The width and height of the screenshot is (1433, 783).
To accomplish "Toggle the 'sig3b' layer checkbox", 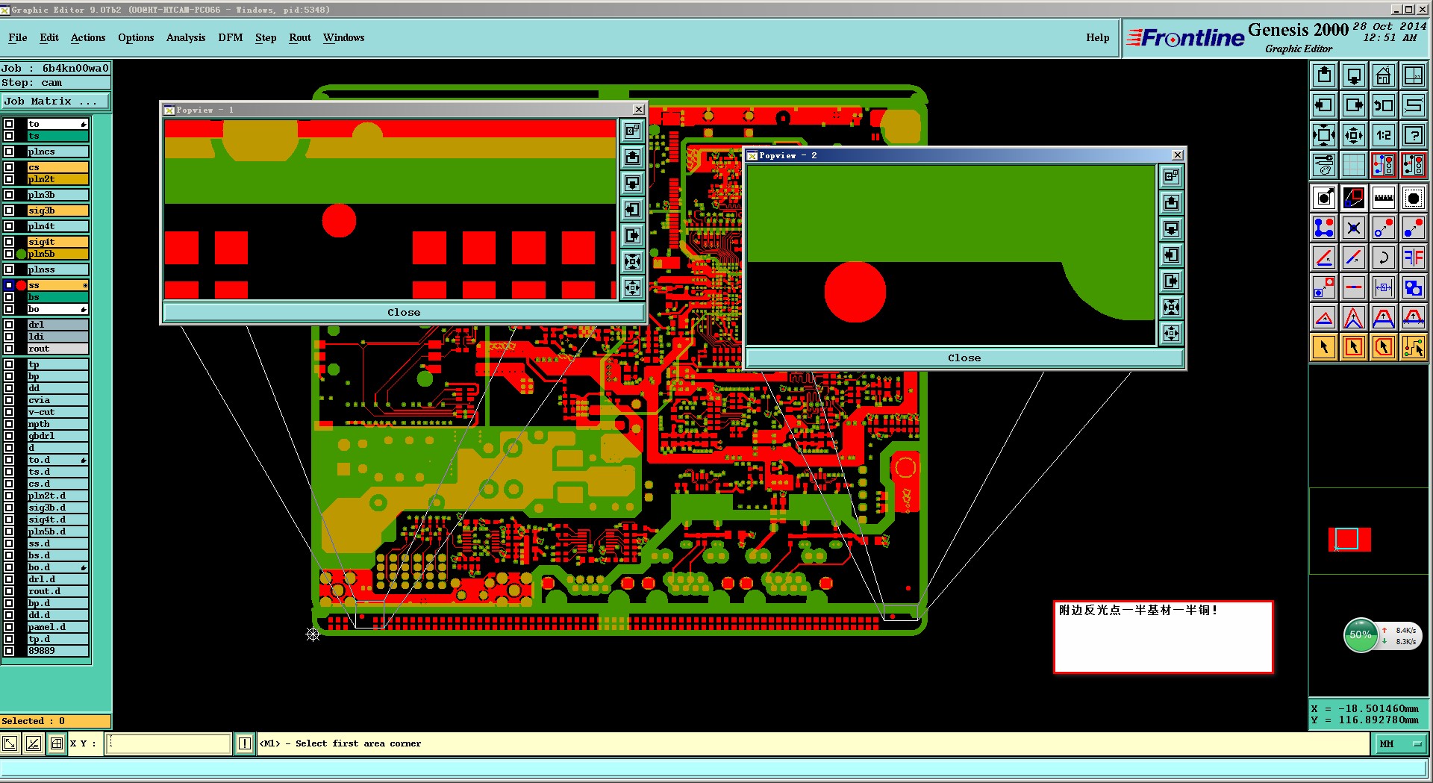I will 9,210.
